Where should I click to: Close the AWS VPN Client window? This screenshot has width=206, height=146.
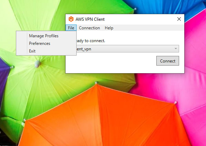[179, 19]
